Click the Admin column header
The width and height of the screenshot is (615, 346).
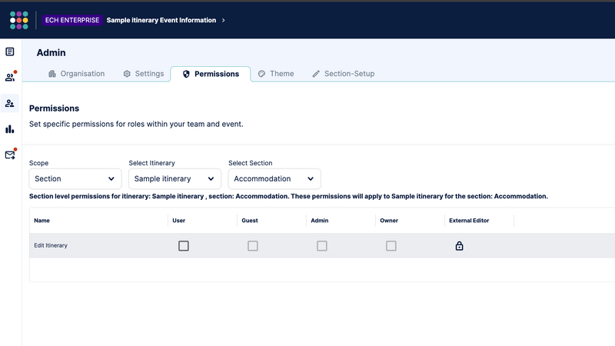(x=320, y=221)
